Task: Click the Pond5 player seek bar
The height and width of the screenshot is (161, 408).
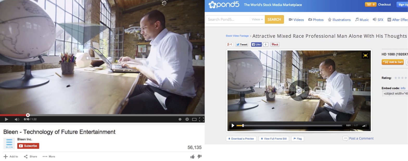Action: click(289, 126)
